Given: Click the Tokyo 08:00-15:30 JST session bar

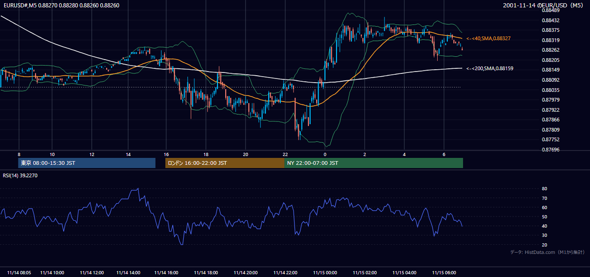Looking at the screenshot, I should [x=87, y=163].
